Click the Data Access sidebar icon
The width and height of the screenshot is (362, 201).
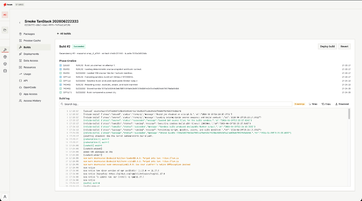(20, 61)
